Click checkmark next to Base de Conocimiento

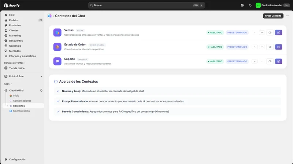click(58, 112)
